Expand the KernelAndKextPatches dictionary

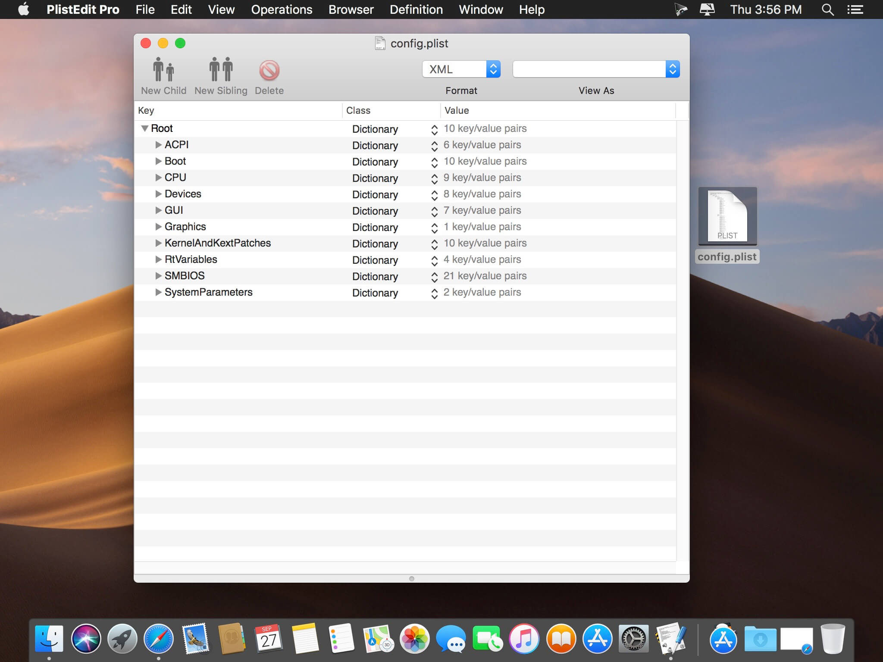(x=158, y=243)
